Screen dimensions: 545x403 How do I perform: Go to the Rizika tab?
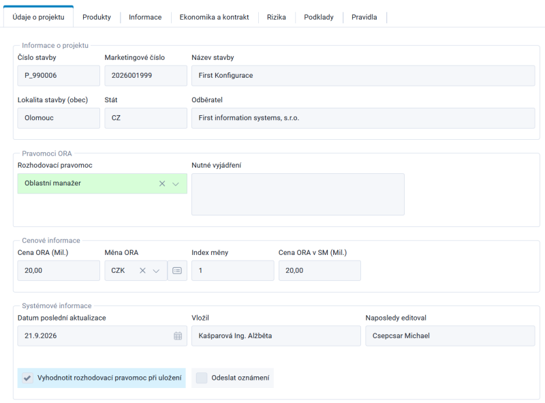coord(277,17)
